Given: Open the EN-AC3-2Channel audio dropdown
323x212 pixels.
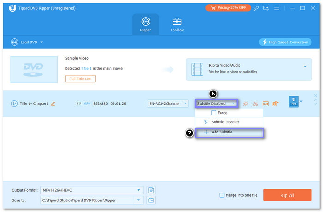Looking at the screenshot, I should tap(167, 103).
